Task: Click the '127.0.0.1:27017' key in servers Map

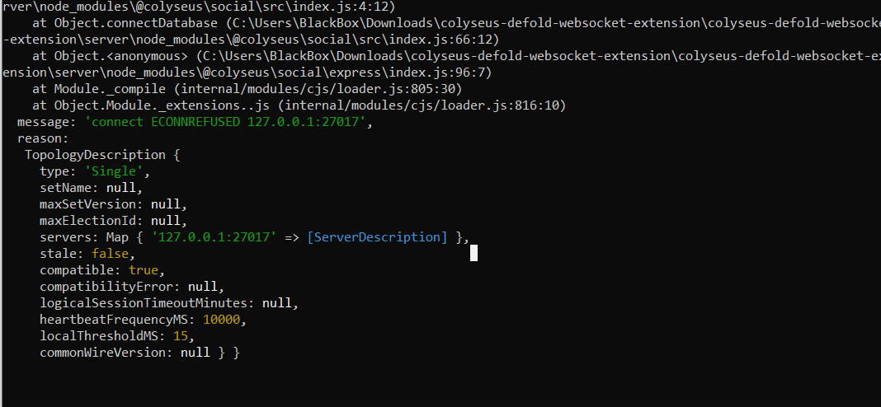Action: 214,237
